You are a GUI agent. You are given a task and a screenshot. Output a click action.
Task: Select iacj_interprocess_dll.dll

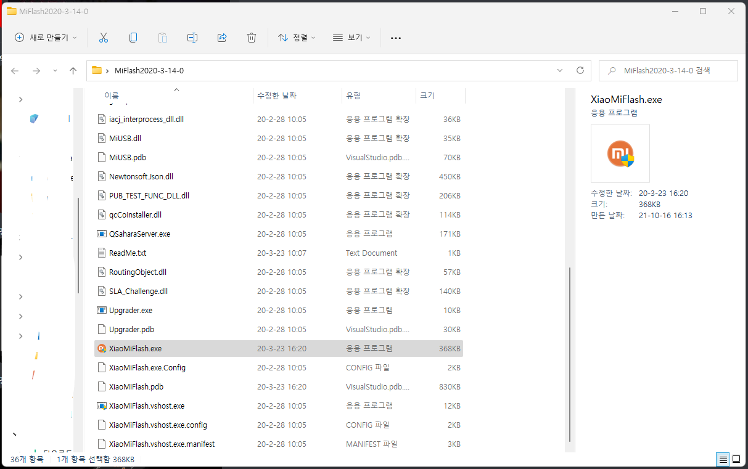click(x=279, y=119)
